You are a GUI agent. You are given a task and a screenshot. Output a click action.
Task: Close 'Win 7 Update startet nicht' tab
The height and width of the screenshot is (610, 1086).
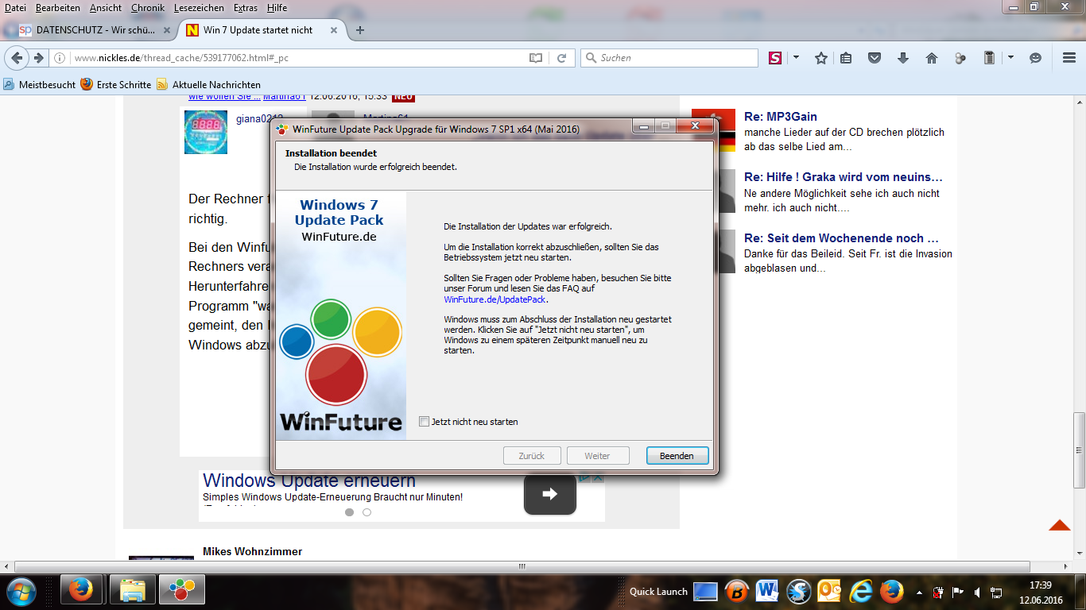click(x=334, y=30)
